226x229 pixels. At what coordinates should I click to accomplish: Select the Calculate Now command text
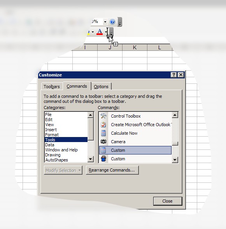point(124,133)
